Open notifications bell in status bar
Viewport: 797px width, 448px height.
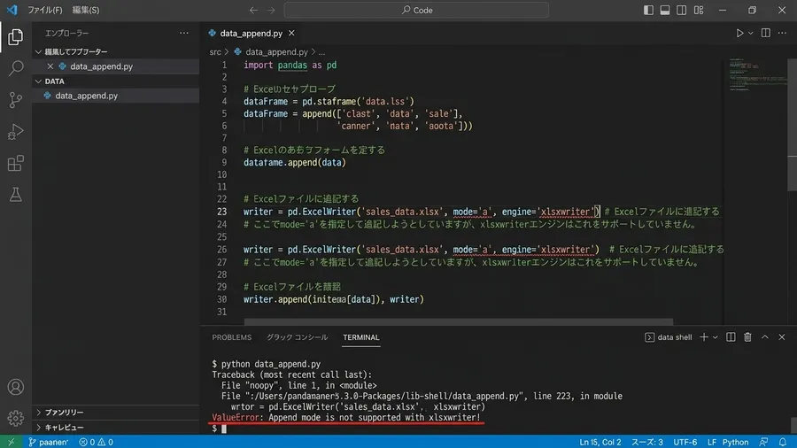click(782, 442)
